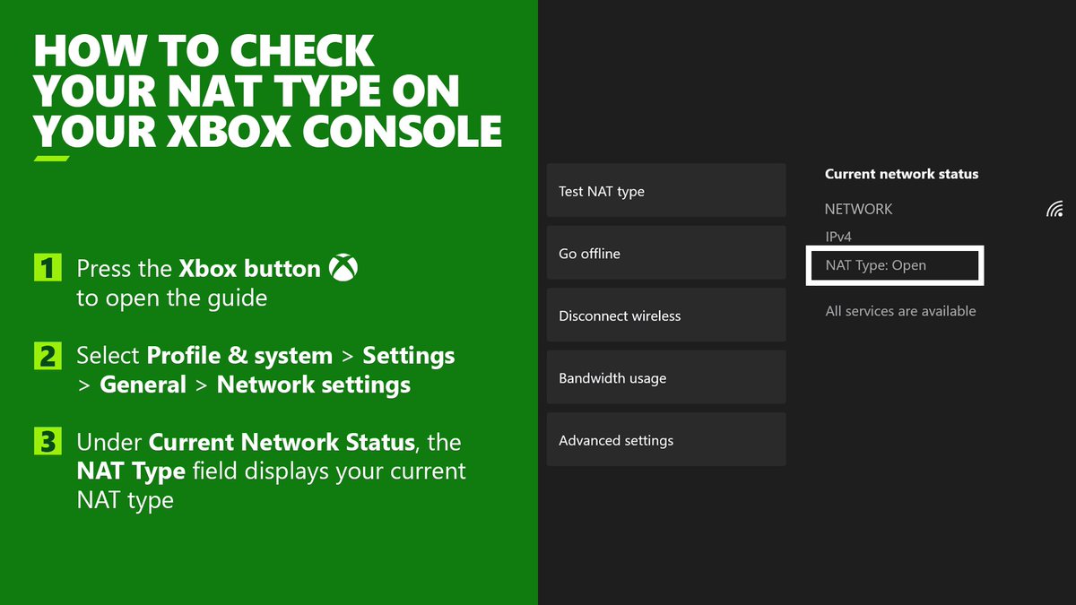Image resolution: width=1076 pixels, height=605 pixels.
Task: Click the Xbox button logo icon
Action: point(343,267)
